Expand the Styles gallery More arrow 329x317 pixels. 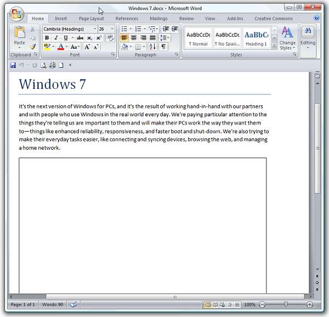tap(274, 46)
